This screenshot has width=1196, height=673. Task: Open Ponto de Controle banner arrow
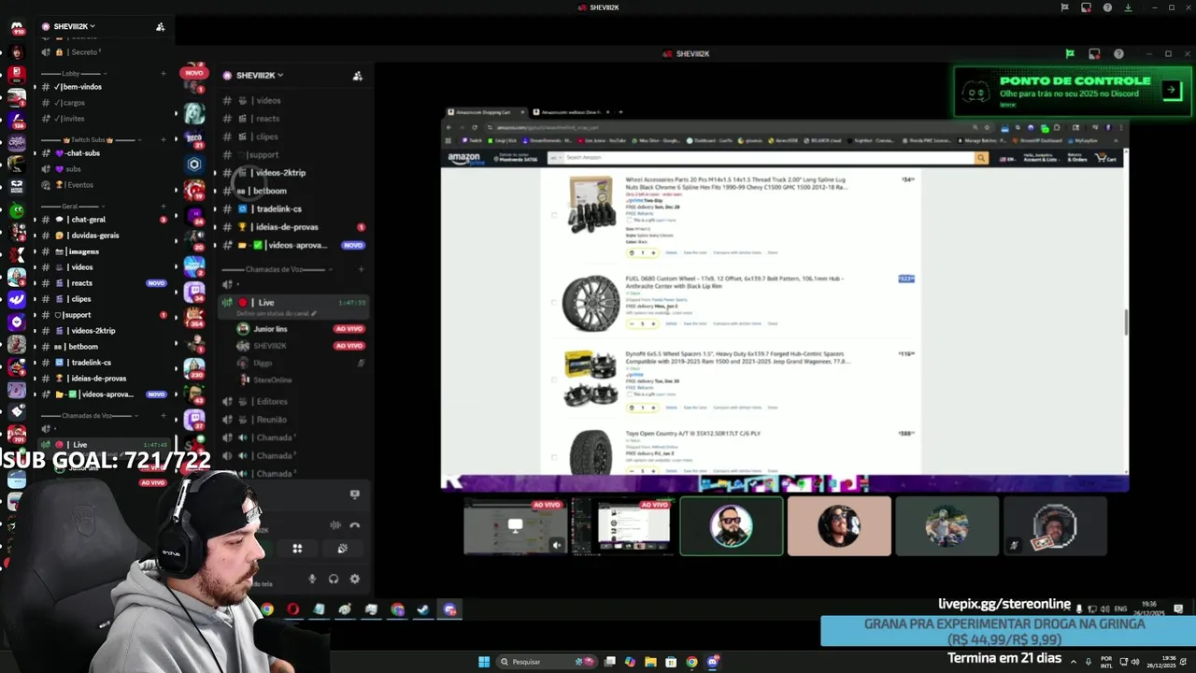tap(1171, 90)
